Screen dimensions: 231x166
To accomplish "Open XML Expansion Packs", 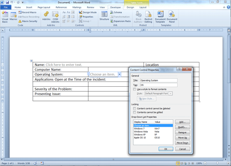I will 120,21.
